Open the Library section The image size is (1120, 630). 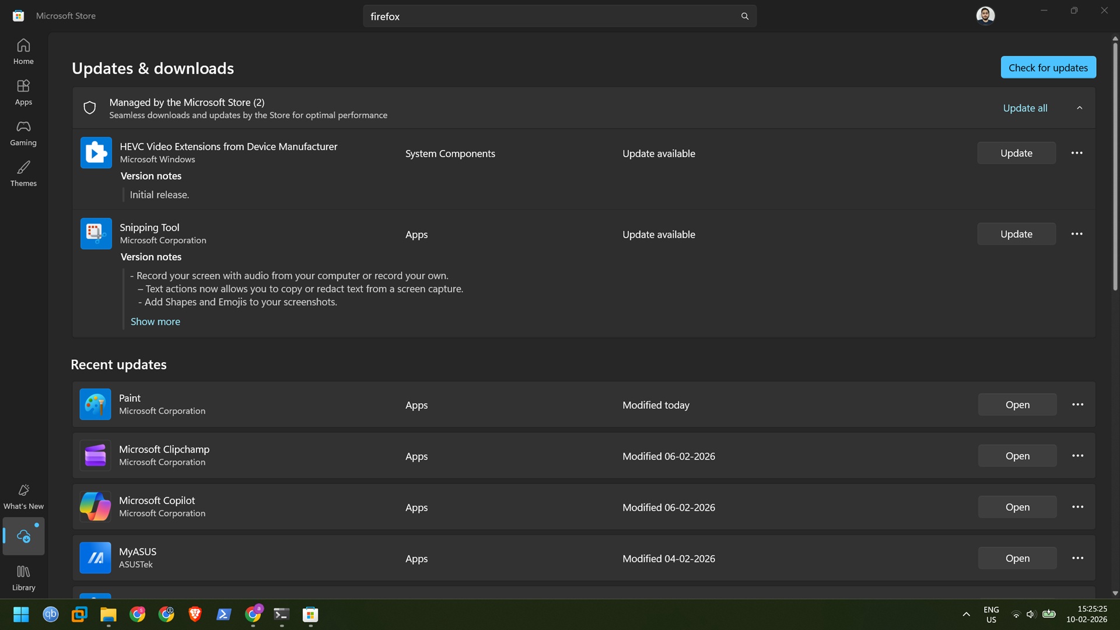point(23,577)
